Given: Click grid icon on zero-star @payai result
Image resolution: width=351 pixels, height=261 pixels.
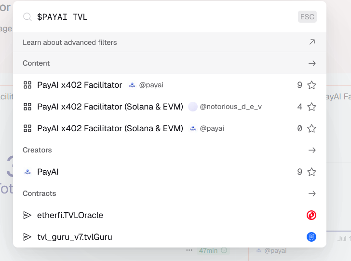Looking at the screenshot, I should [x=27, y=128].
